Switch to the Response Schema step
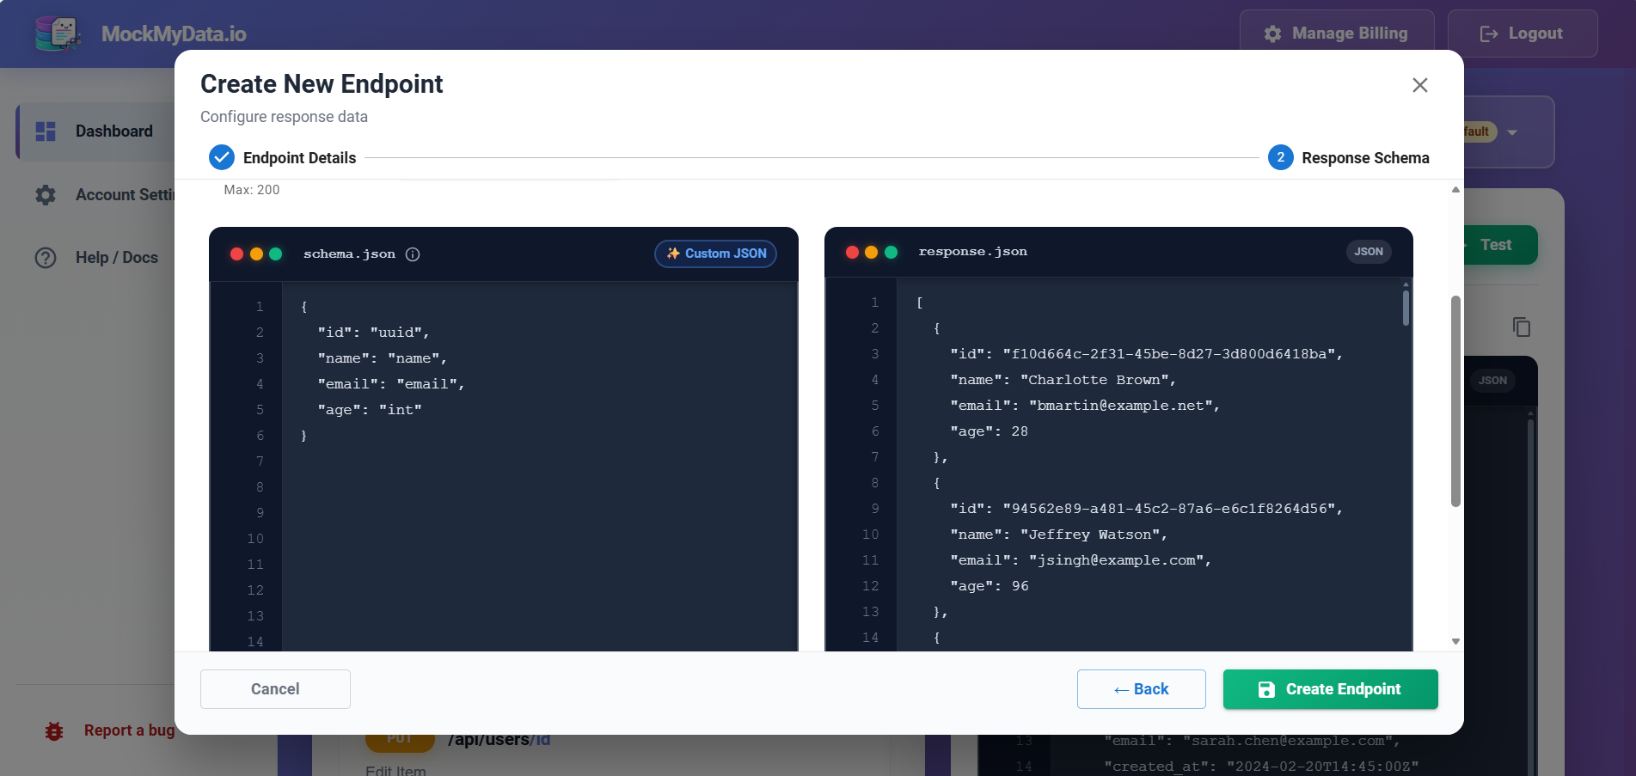This screenshot has height=776, width=1636. coord(1280,157)
